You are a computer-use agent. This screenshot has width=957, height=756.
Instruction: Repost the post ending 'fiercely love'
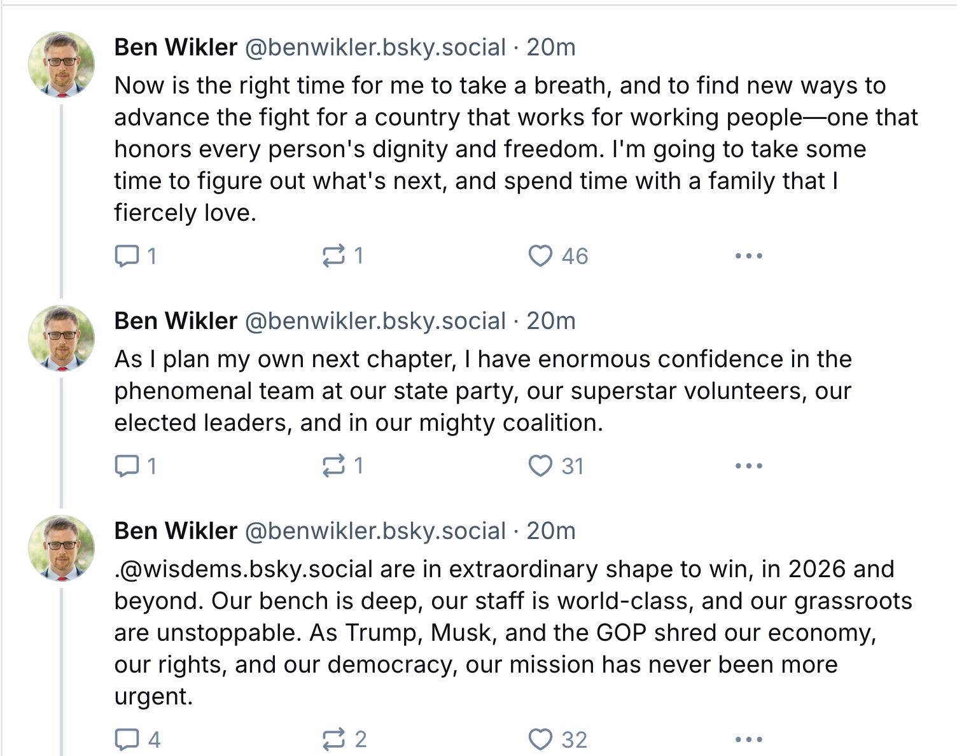click(342, 256)
